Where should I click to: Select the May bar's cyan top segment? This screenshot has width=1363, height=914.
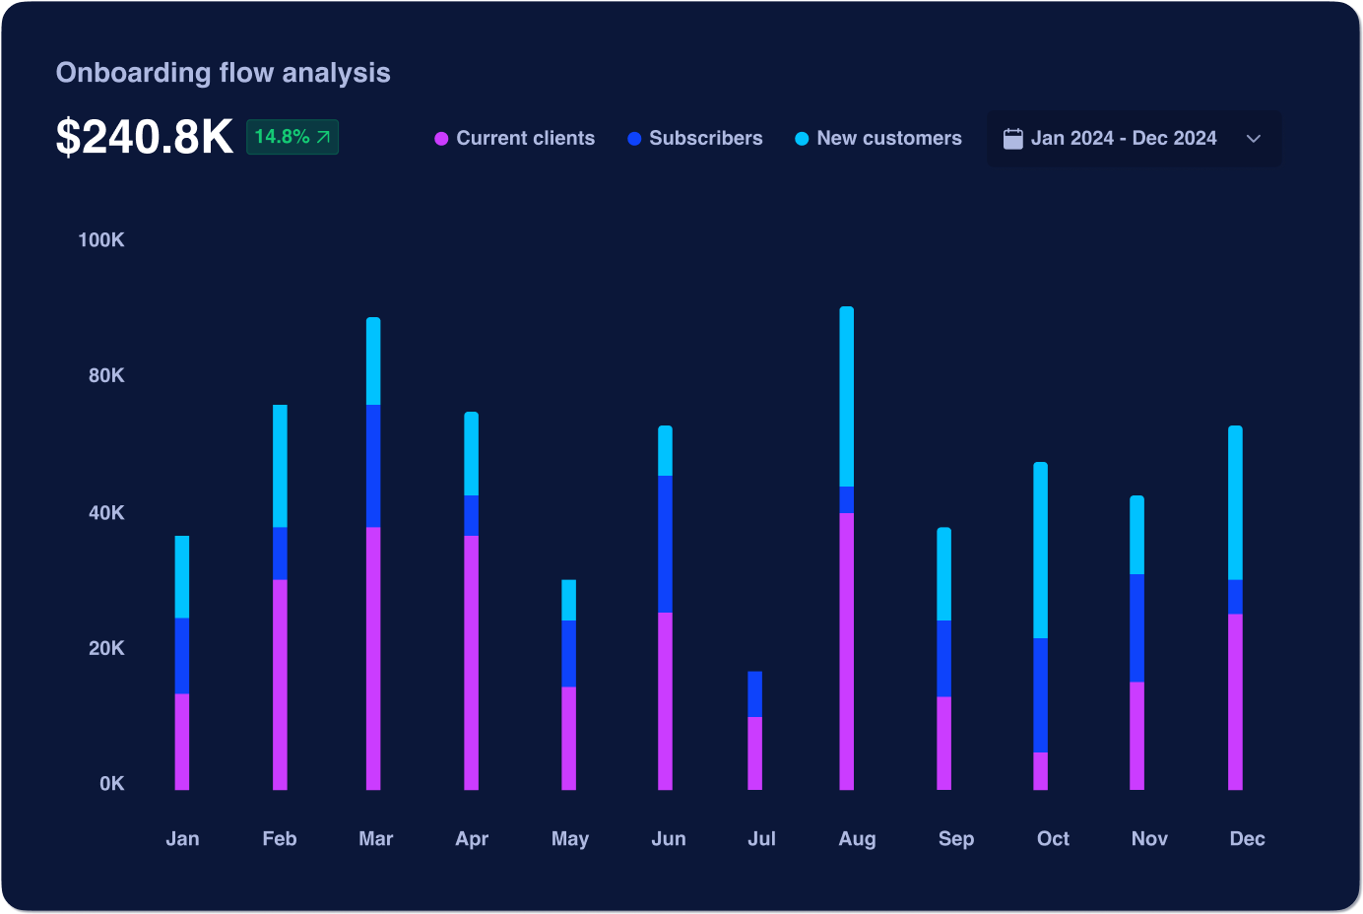[x=568, y=600]
